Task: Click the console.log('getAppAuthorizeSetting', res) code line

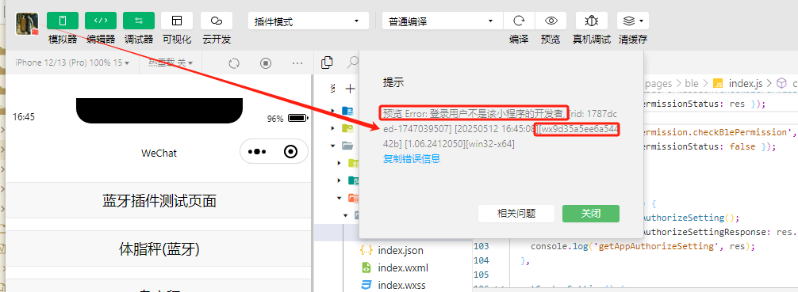Action: 643,246
